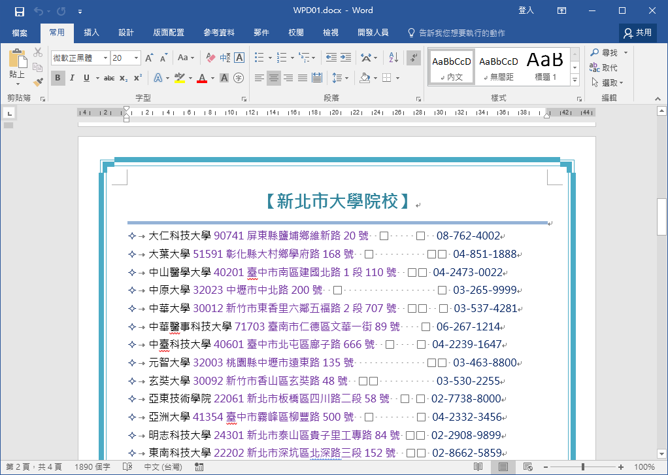Select Print Layout view in status bar
The width and height of the screenshot is (668, 475).
click(x=503, y=467)
